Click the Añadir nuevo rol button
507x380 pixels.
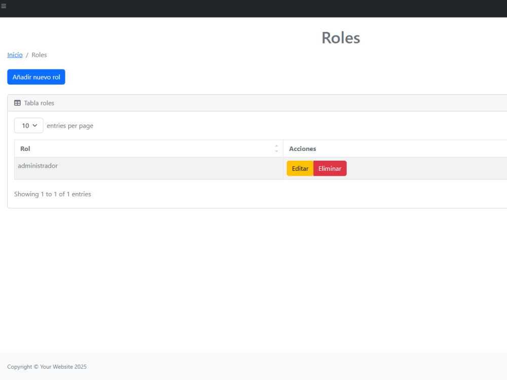pyautogui.click(x=36, y=77)
